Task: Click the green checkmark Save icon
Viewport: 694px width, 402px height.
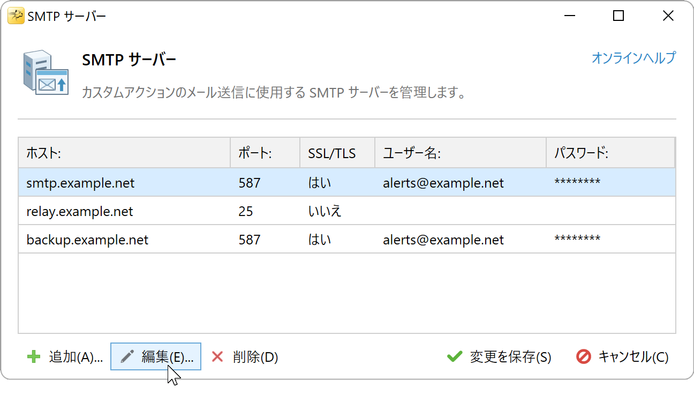Action: tap(455, 356)
